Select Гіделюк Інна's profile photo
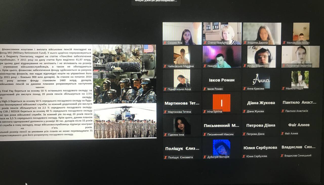324x185 pixels. click(182, 126)
